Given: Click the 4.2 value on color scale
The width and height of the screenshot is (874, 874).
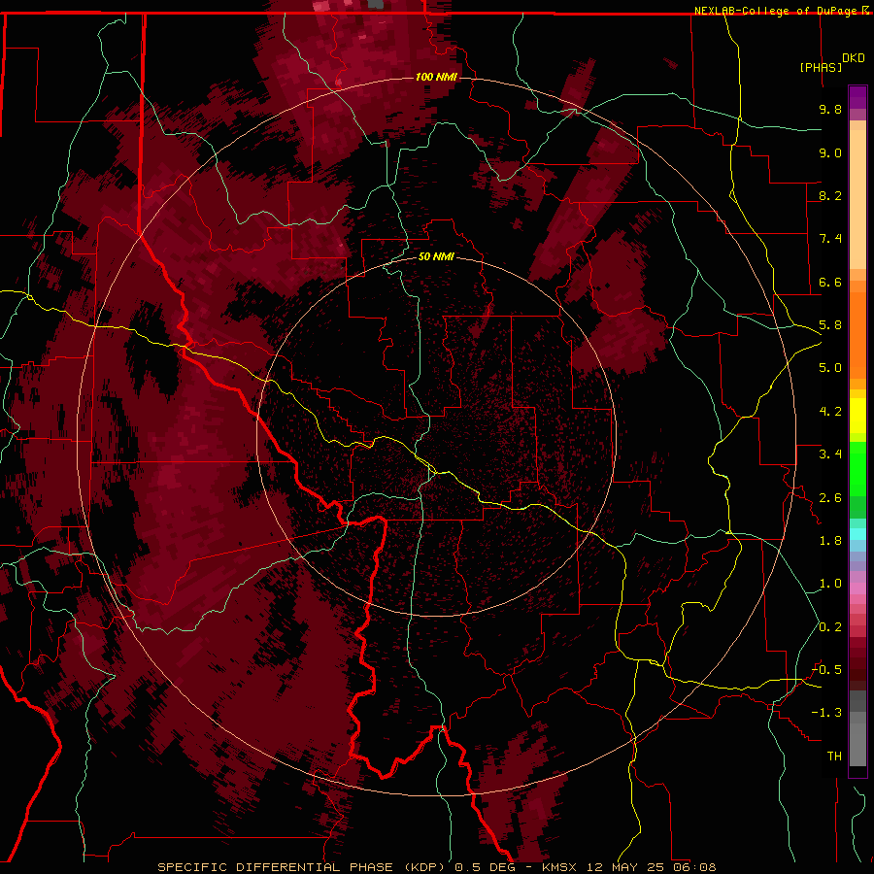Looking at the screenshot, I should (830, 412).
